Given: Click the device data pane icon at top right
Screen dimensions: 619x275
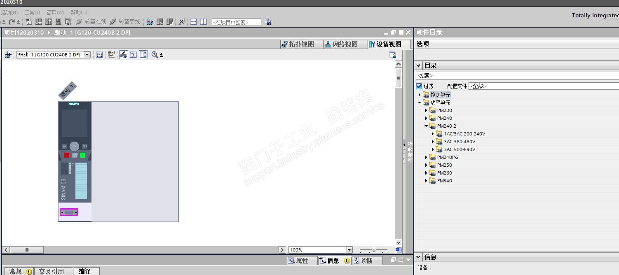Looking at the screenshot, I should [392, 54].
